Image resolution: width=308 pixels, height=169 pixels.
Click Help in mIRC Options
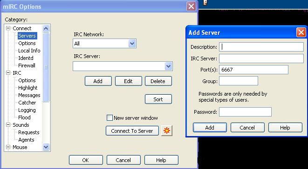point(161,160)
